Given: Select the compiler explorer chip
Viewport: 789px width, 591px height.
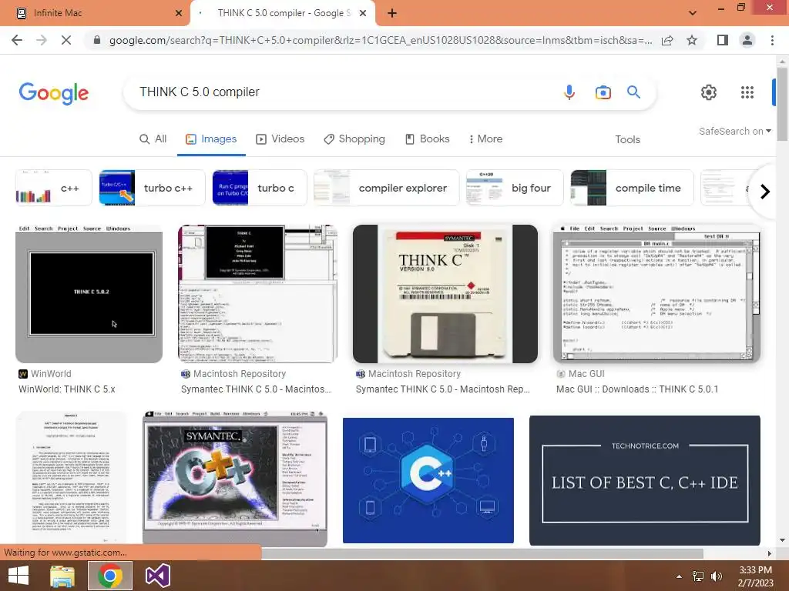Looking at the screenshot, I should pos(387,188).
